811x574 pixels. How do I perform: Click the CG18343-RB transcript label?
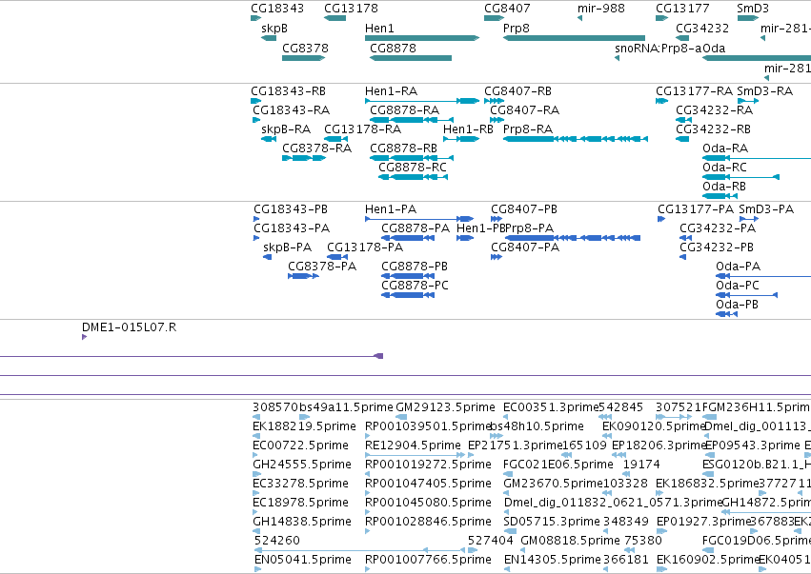point(288,91)
